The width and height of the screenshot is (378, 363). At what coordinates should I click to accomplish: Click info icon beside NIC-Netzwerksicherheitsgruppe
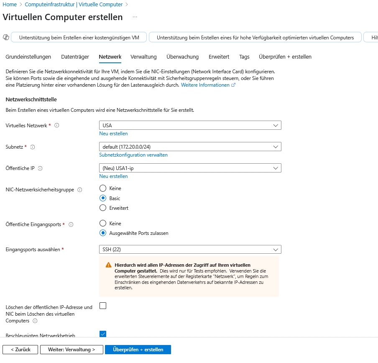pos(80,190)
